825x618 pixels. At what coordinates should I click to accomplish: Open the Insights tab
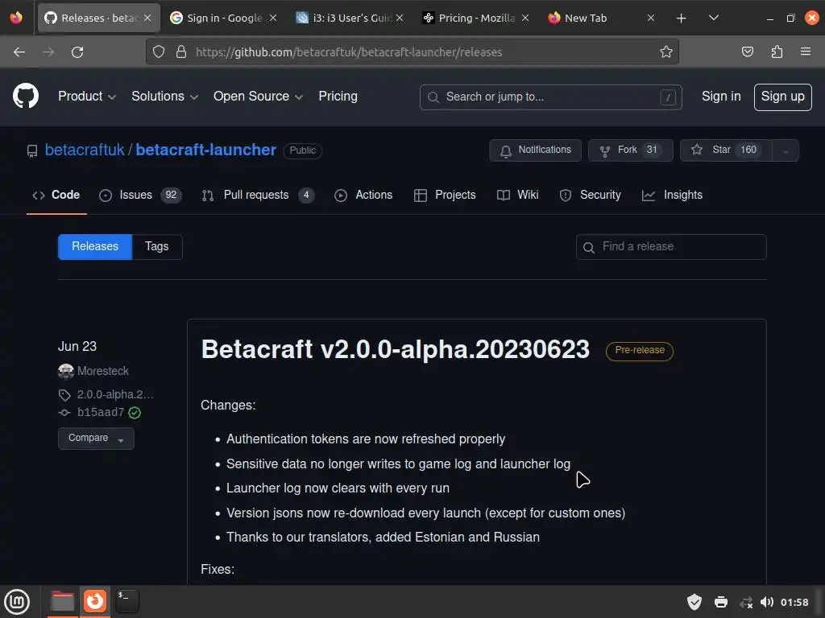point(672,195)
